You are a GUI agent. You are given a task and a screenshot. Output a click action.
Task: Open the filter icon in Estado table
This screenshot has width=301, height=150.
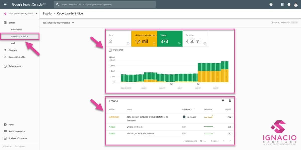(223, 100)
